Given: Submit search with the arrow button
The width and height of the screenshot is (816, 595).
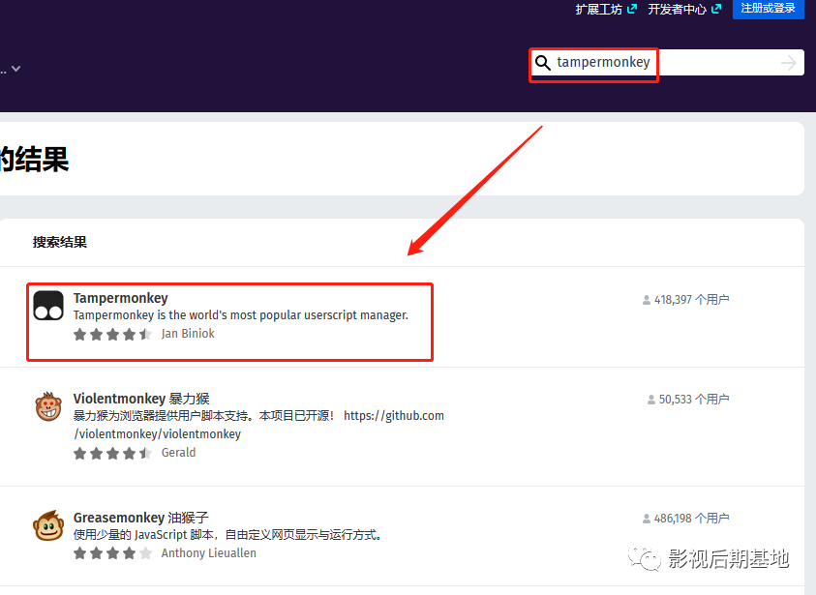Looking at the screenshot, I should pos(789,63).
